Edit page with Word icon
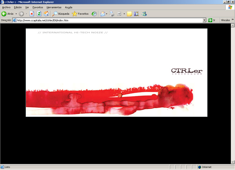 pyautogui.click(x=119, y=14)
